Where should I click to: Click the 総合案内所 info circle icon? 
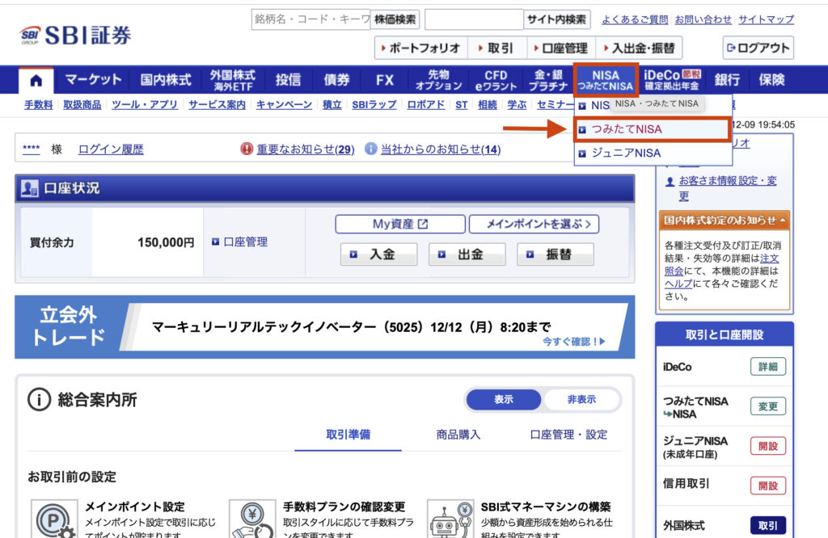tap(39, 399)
